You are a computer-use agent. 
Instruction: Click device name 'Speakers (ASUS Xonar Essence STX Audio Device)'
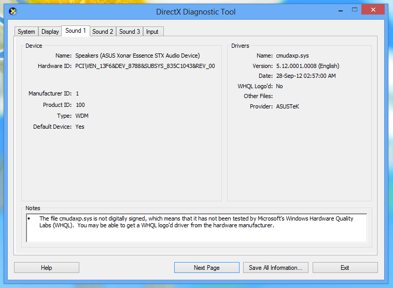click(137, 56)
